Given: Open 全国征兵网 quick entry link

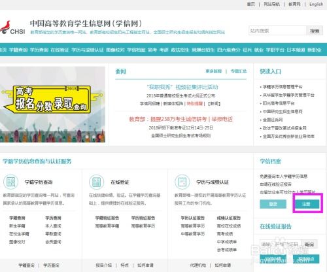Looking at the screenshot, I should tap(273, 120).
